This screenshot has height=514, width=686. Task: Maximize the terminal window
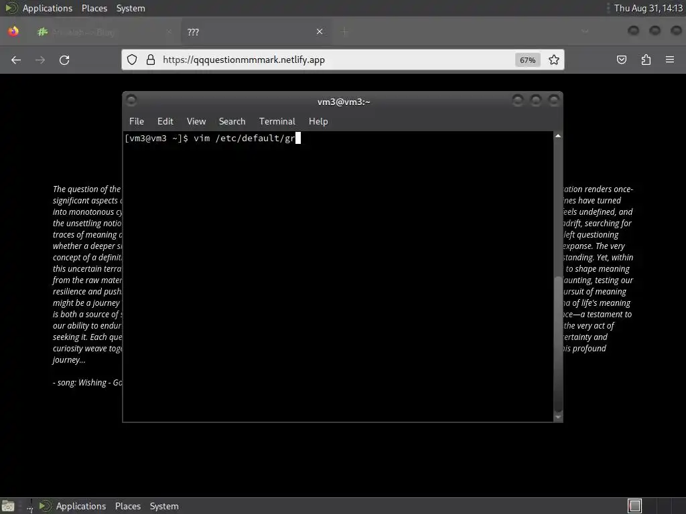pos(535,101)
